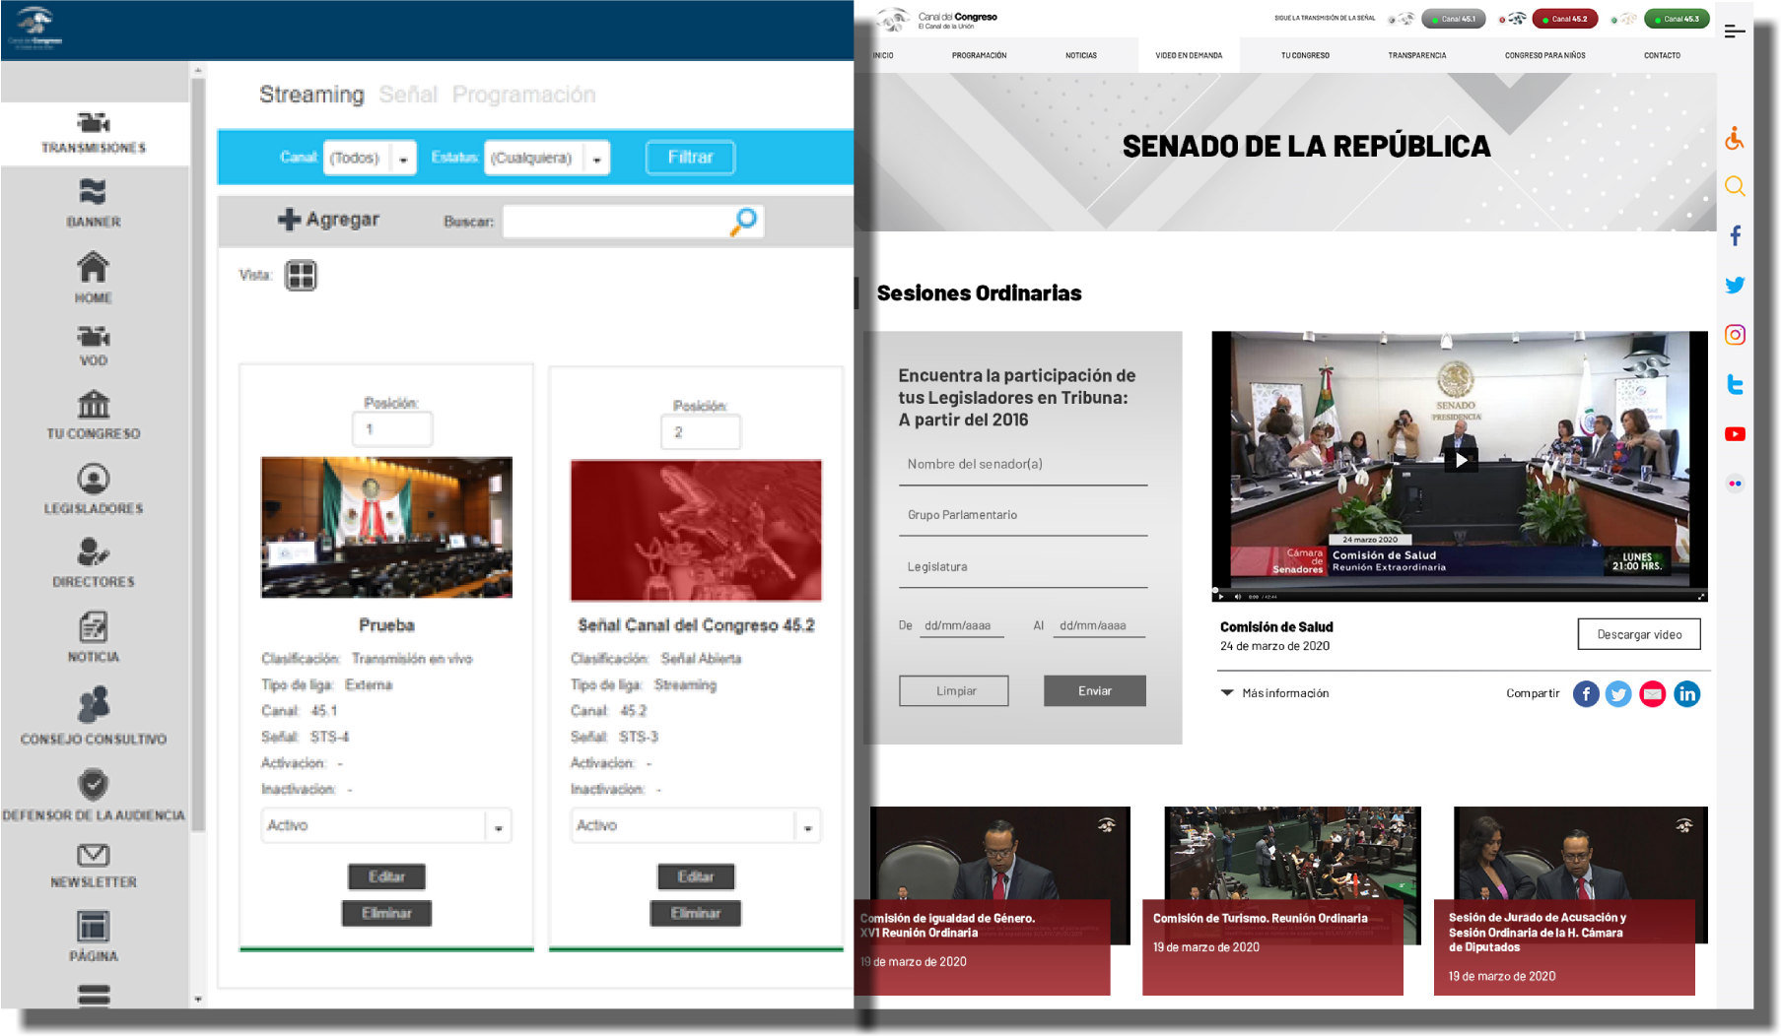Image resolution: width=1781 pixels, height=1036 pixels.
Task: Toggle the grid view icon
Action: tap(301, 276)
